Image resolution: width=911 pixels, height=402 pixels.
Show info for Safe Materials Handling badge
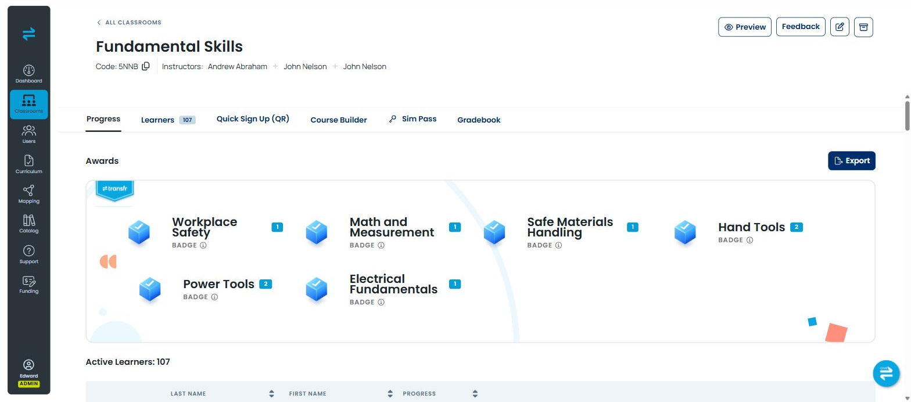(558, 245)
